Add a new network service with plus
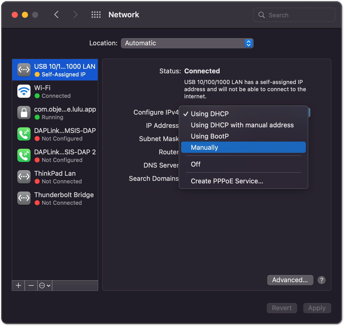 pos(18,286)
